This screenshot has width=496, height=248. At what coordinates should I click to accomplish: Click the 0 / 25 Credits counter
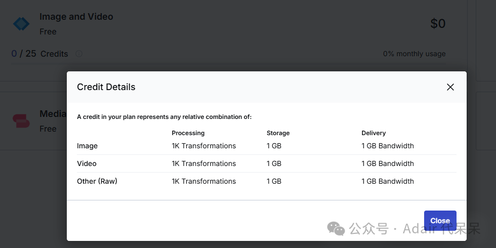click(39, 54)
